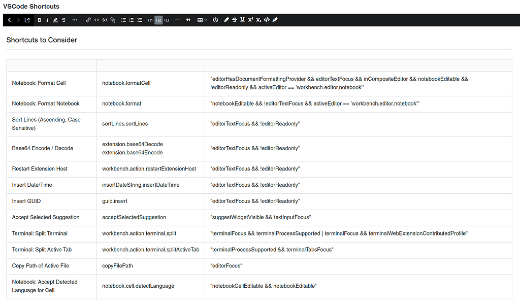
Task: Insert a hyperlink
Action: 88,20
